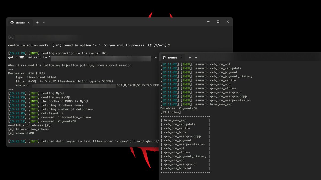This screenshot has width=321, height=180.
Task: Click the hrms_mas_emp table row
Action: [x=185, y=120]
